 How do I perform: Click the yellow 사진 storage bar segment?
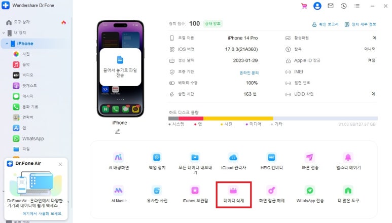238,119
